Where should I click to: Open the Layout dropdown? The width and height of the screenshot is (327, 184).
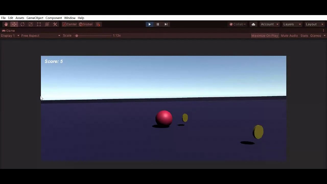(x=314, y=24)
